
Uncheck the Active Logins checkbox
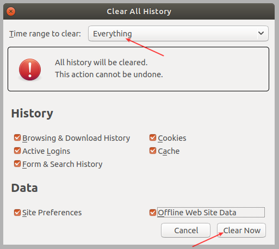[x=17, y=151]
